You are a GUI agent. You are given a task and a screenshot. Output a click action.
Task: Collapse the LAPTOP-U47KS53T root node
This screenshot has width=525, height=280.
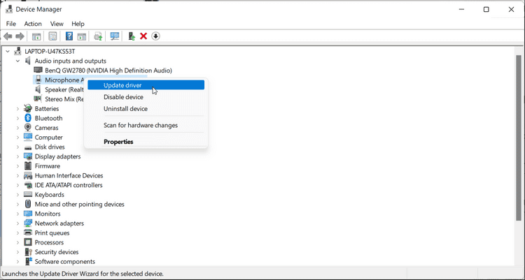coord(8,52)
